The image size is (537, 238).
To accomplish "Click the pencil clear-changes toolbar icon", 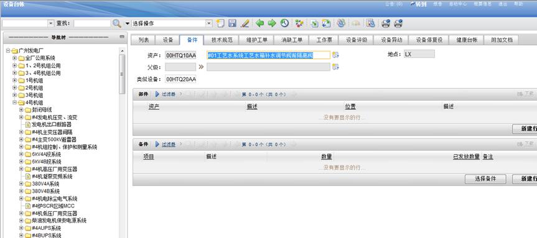I will (x=245, y=23).
